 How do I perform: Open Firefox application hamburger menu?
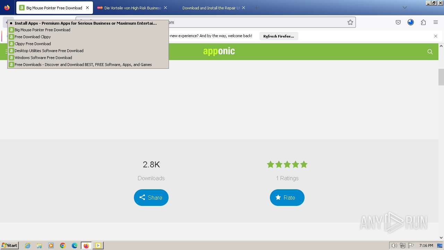click(x=436, y=22)
